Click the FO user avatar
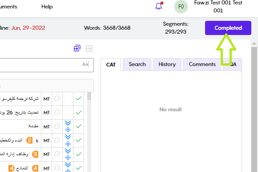This screenshot has width=258, height=172. click(181, 7)
